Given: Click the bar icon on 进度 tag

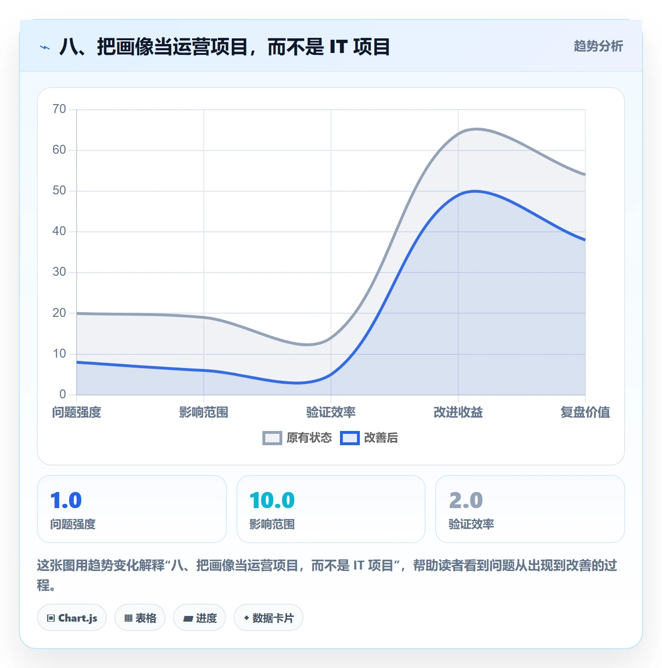Looking at the screenshot, I should pos(188,618).
